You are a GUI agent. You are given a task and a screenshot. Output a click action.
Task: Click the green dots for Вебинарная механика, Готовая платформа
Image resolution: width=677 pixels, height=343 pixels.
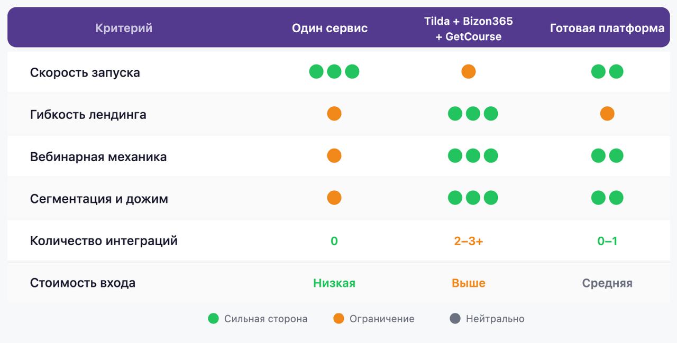coord(607,156)
